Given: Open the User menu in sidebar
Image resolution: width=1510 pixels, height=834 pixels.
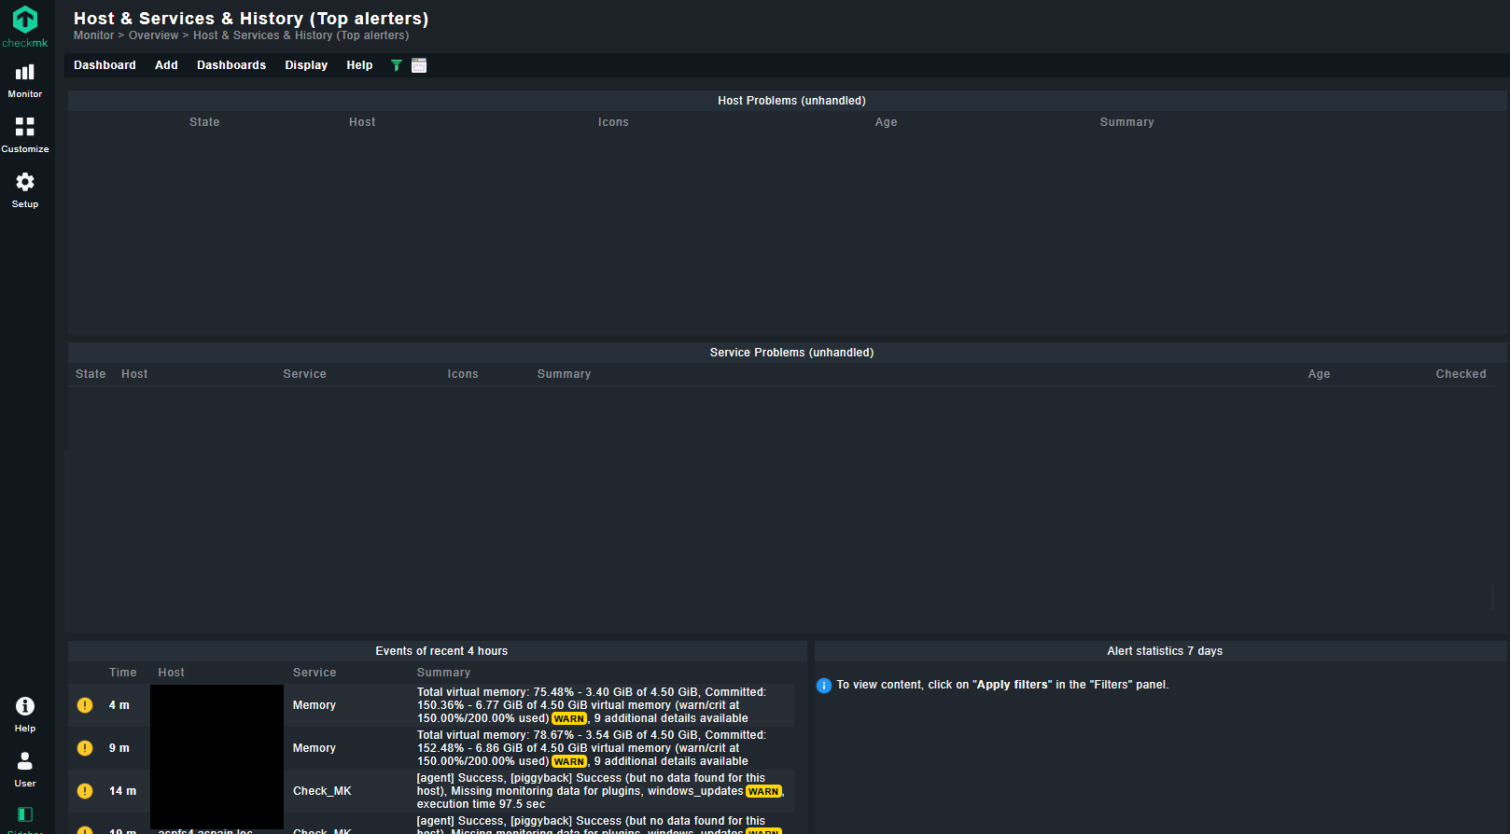Looking at the screenshot, I should [x=25, y=769].
